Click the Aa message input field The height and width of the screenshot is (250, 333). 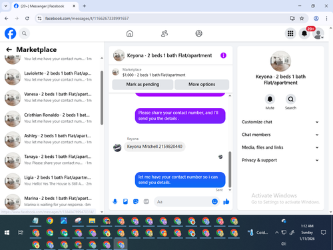182,201
